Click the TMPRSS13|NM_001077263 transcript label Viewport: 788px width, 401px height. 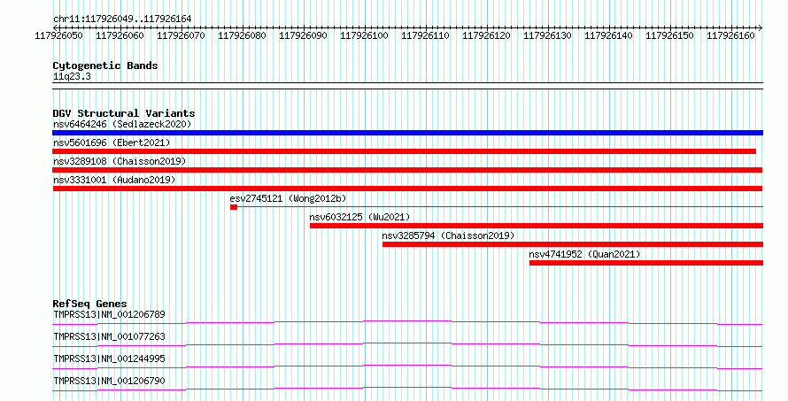(109, 336)
